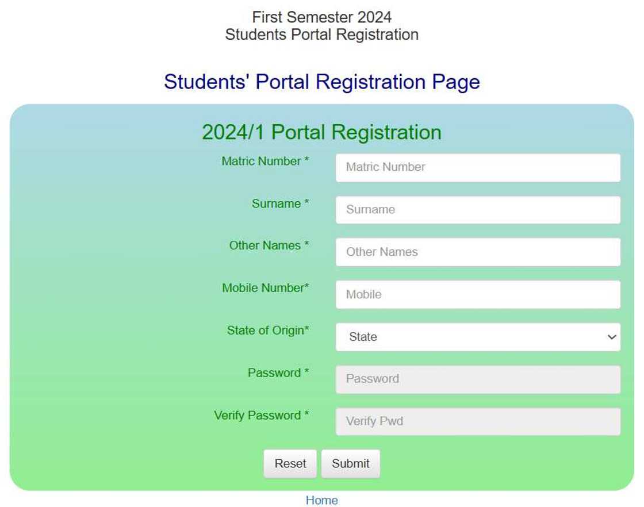Click the Matric Number input field

click(477, 167)
